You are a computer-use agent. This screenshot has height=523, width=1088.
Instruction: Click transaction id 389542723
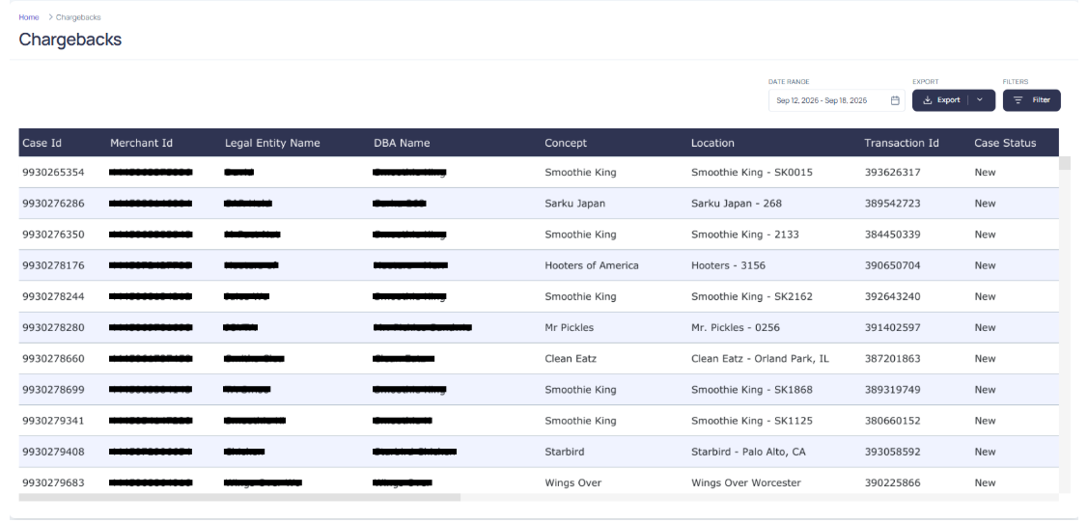coord(892,204)
